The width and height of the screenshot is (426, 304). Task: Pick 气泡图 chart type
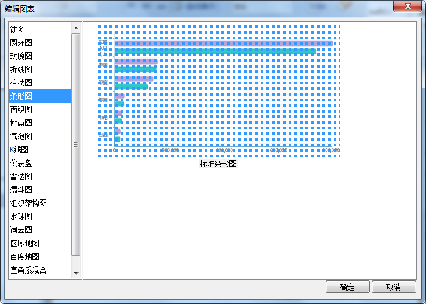coord(21,136)
